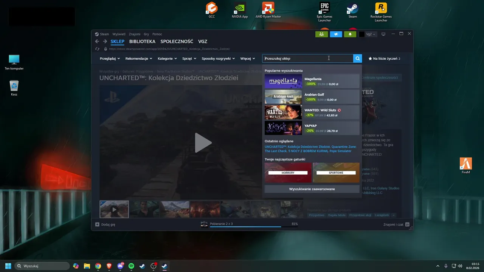The height and width of the screenshot is (272, 484).
Task: Click the FiveM desktop icon
Action: [x=465, y=166]
